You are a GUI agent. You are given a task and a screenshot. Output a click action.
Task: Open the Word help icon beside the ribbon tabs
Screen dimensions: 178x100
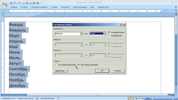point(176,7)
